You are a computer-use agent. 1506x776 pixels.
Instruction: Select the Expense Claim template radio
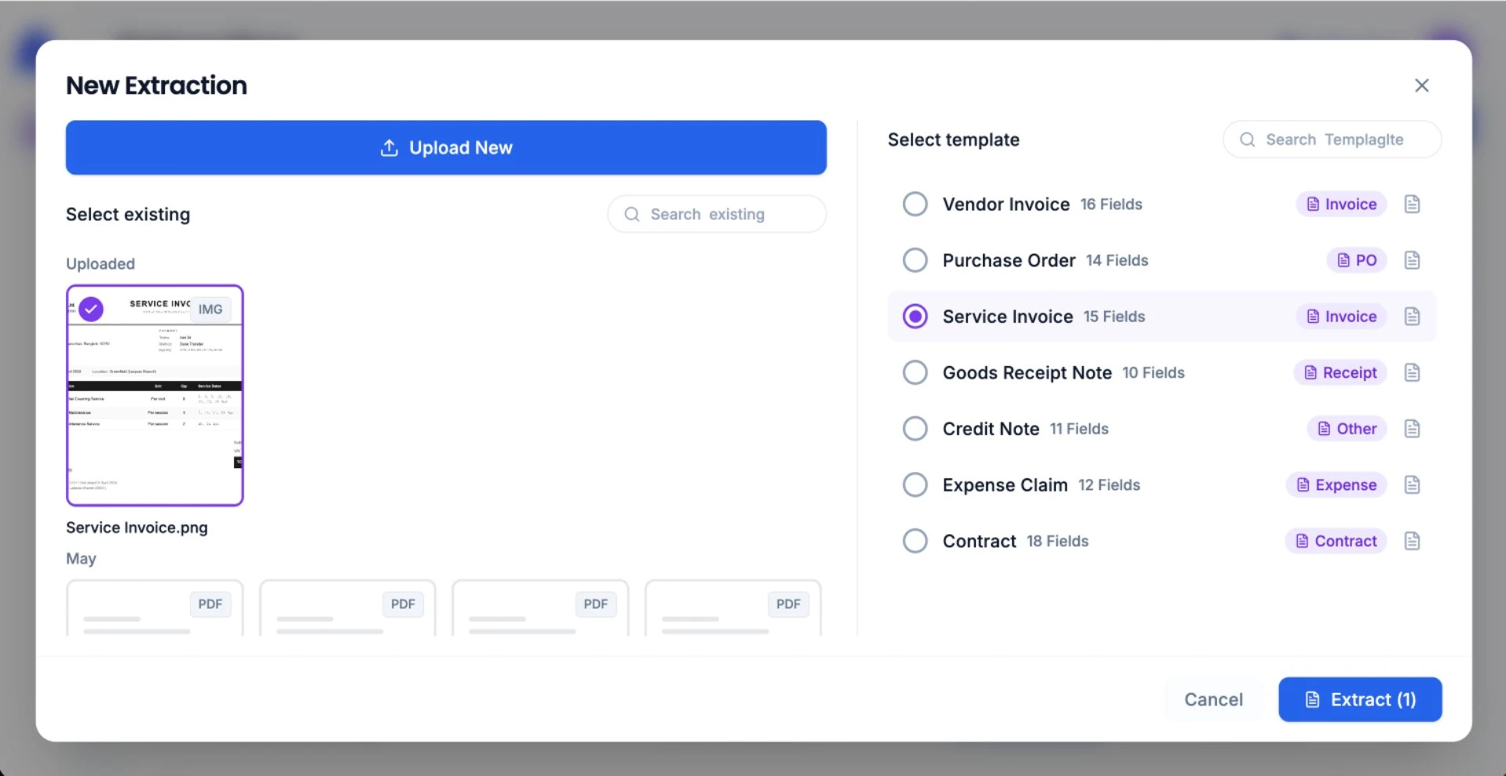[915, 485]
